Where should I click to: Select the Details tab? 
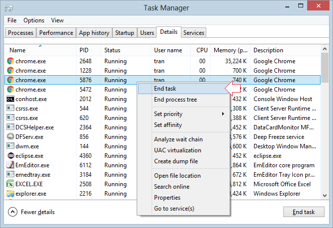tap(168, 32)
